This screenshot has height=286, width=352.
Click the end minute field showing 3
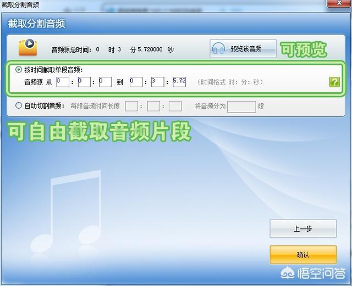[x=158, y=82]
